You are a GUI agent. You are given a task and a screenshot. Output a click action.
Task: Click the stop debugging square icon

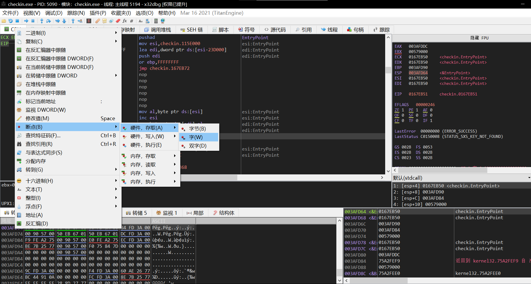tap(17, 21)
